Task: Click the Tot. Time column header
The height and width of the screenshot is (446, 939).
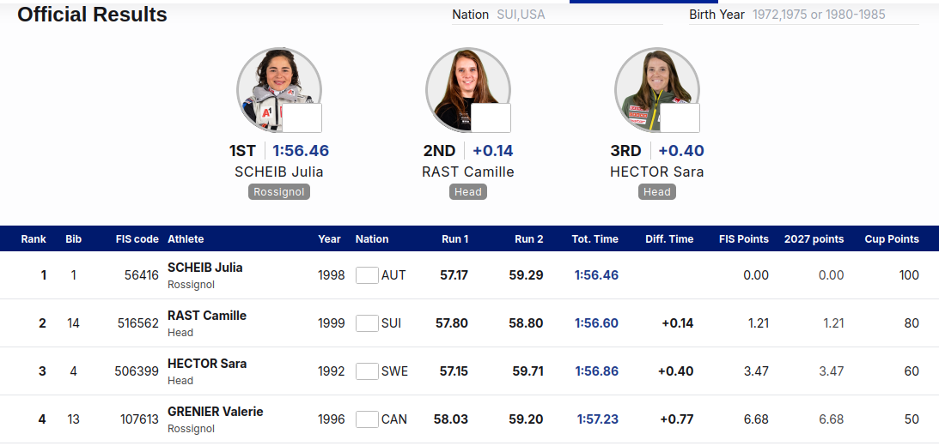Action: (x=594, y=239)
